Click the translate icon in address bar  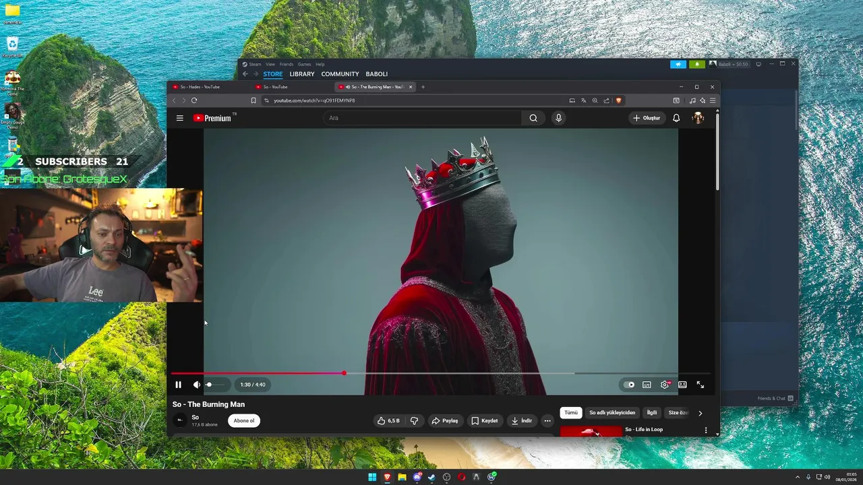(583, 100)
